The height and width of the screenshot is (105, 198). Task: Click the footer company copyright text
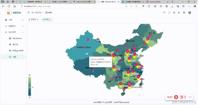(x=111, y=102)
